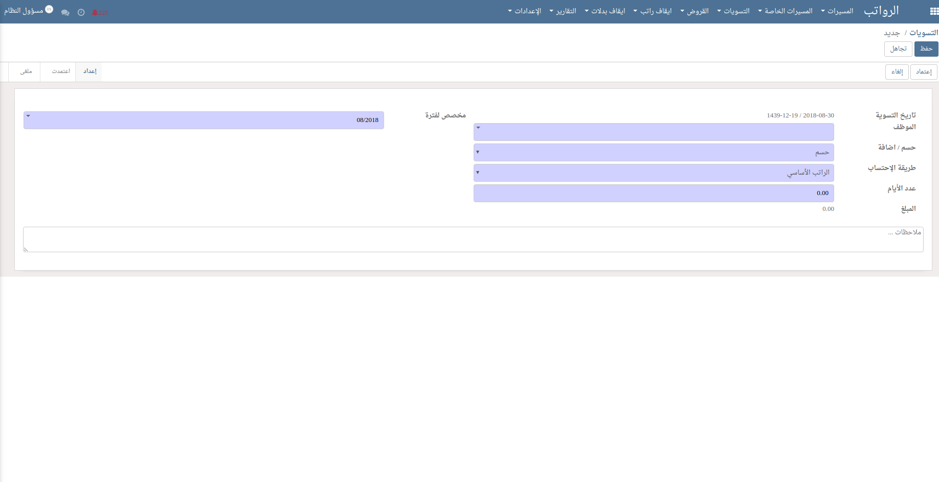The width and height of the screenshot is (939, 482).
Task: Open the chat conversations icon
Action: click(65, 13)
